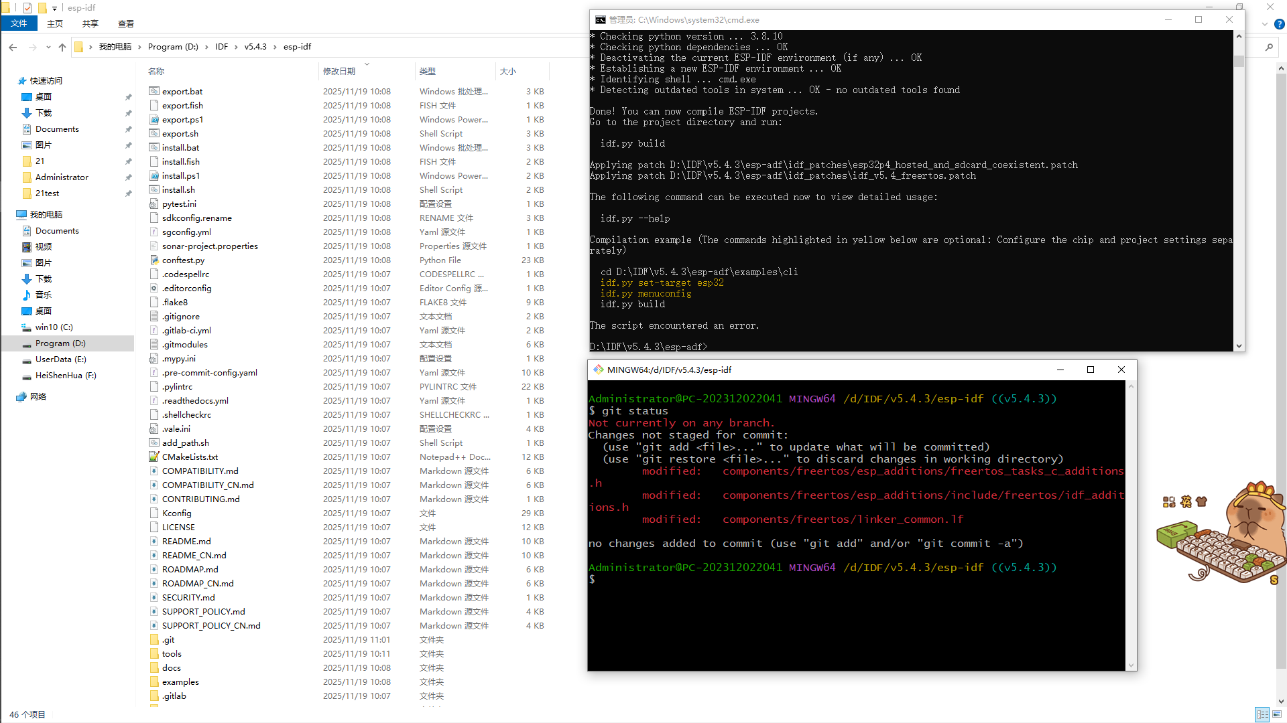Click the cmd.exe title bar icon
The width and height of the screenshot is (1287, 723).
click(x=600, y=20)
